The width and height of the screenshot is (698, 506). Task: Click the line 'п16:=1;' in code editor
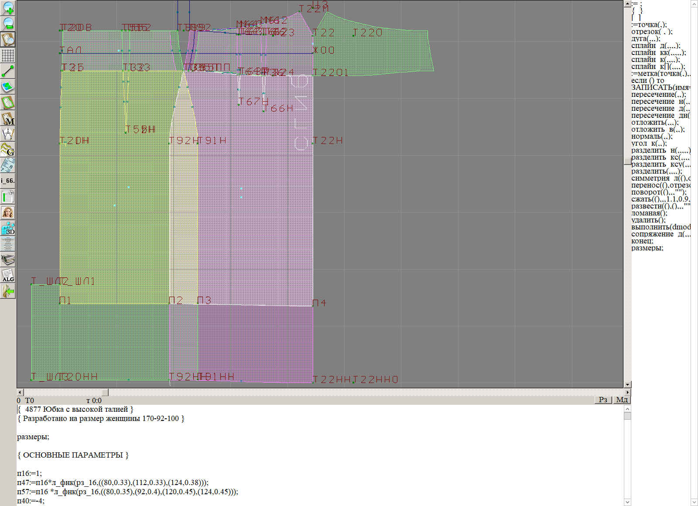[x=30, y=473]
